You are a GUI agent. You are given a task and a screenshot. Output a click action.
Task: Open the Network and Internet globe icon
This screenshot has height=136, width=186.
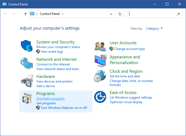click(27, 63)
